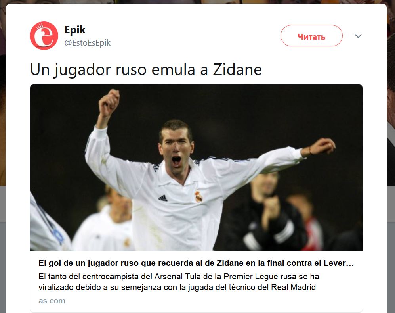Visit the as.com source link
395x313 pixels.
point(52,301)
